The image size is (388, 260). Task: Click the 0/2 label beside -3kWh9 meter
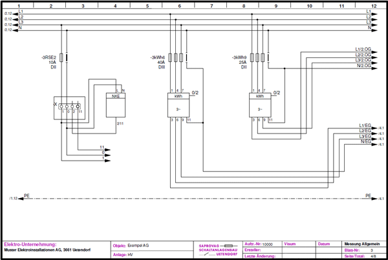(277, 93)
